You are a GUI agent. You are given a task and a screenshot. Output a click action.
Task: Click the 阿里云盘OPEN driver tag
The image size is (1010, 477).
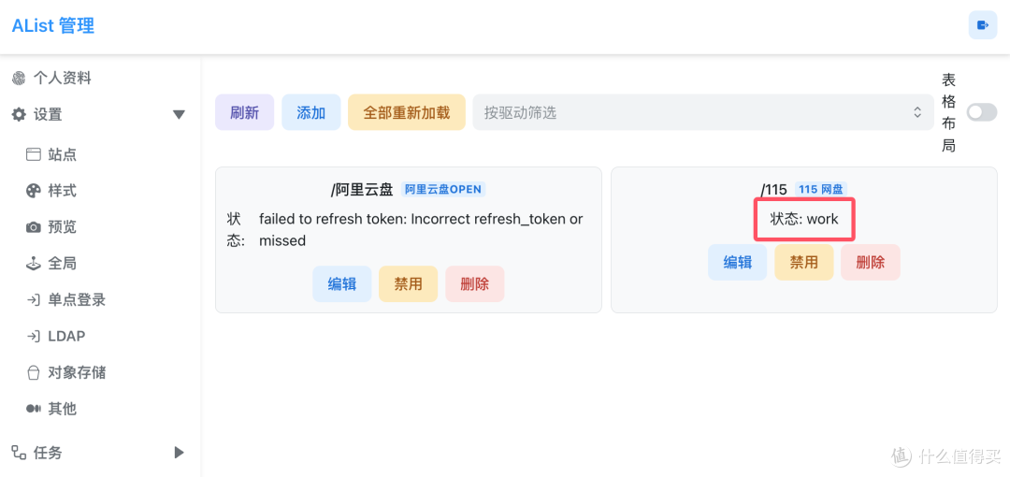[x=443, y=190]
